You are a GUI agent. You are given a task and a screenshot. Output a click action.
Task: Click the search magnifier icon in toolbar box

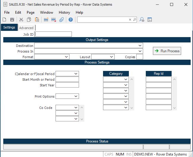pos(135,20)
